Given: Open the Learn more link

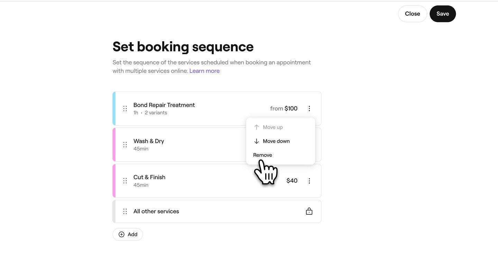Looking at the screenshot, I should [204, 71].
